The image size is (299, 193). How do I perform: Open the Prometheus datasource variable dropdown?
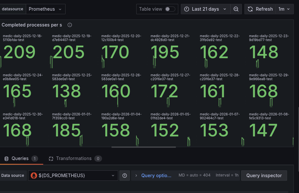pyautogui.click(x=45, y=9)
